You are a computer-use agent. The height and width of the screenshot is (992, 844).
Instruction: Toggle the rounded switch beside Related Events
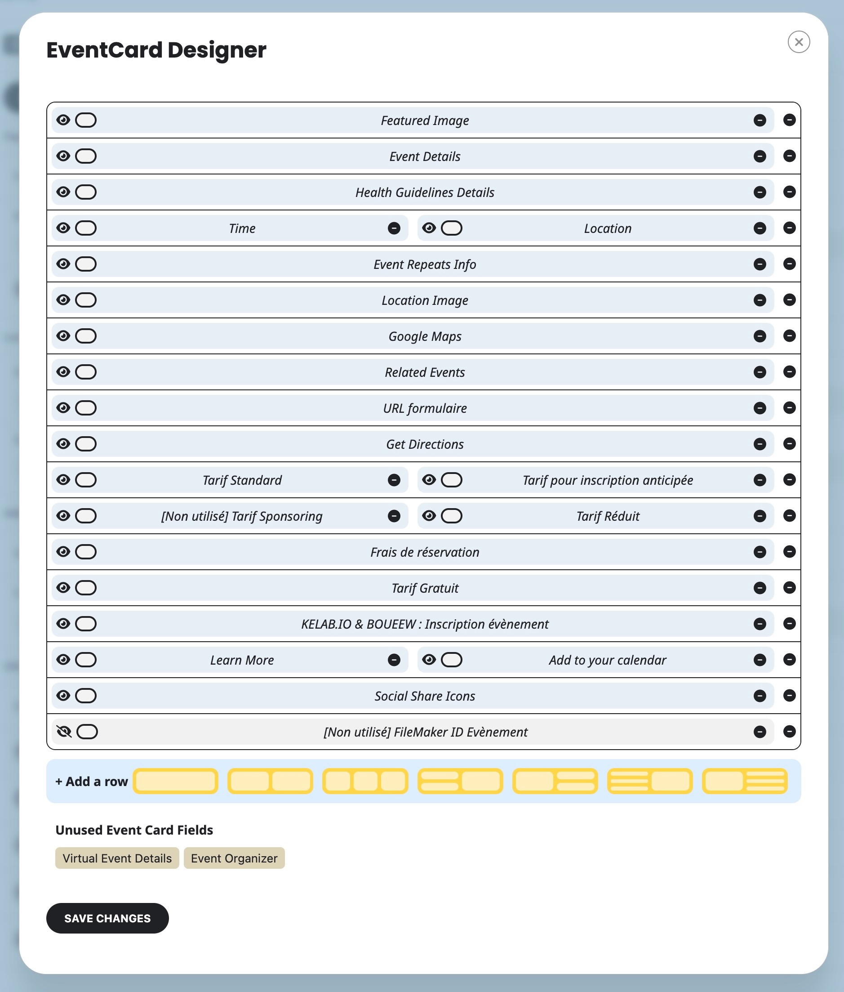point(86,372)
